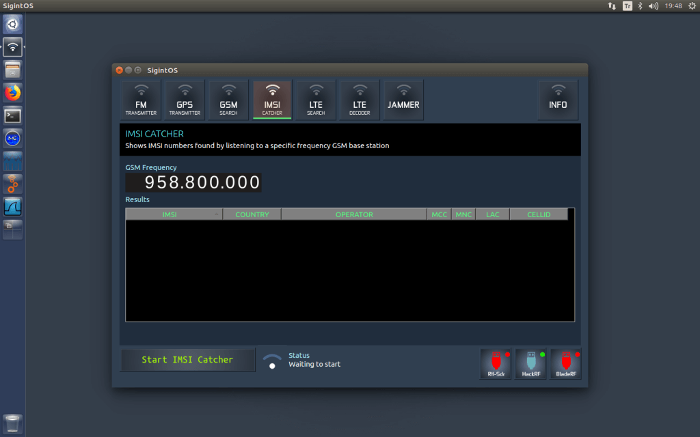Launch Firefox from the dock

coord(12,93)
